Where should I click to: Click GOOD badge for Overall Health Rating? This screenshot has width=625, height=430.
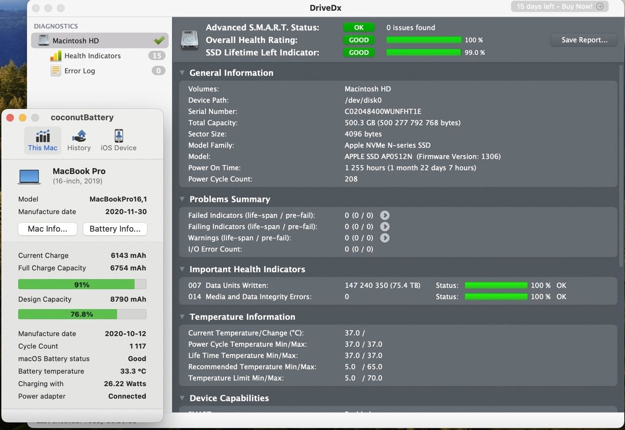pos(359,40)
